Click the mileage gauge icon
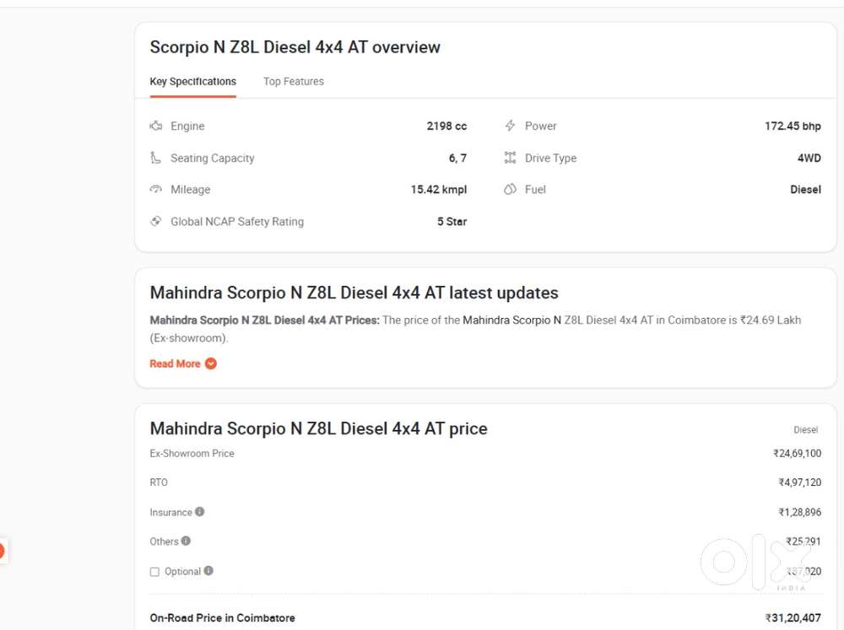The width and height of the screenshot is (844, 630). (x=156, y=190)
